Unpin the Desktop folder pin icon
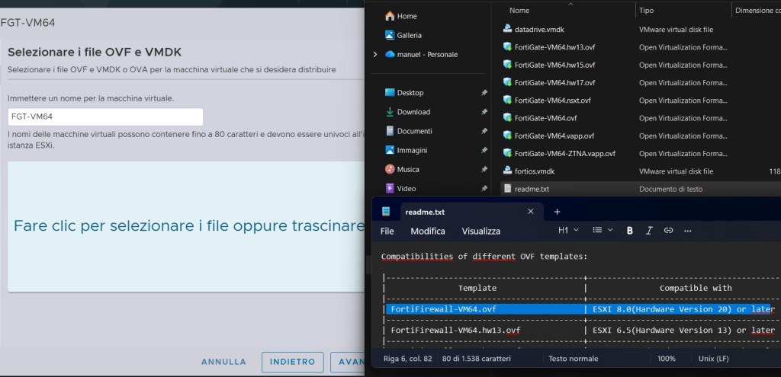The height and width of the screenshot is (377, 781). tap(484, 93)
